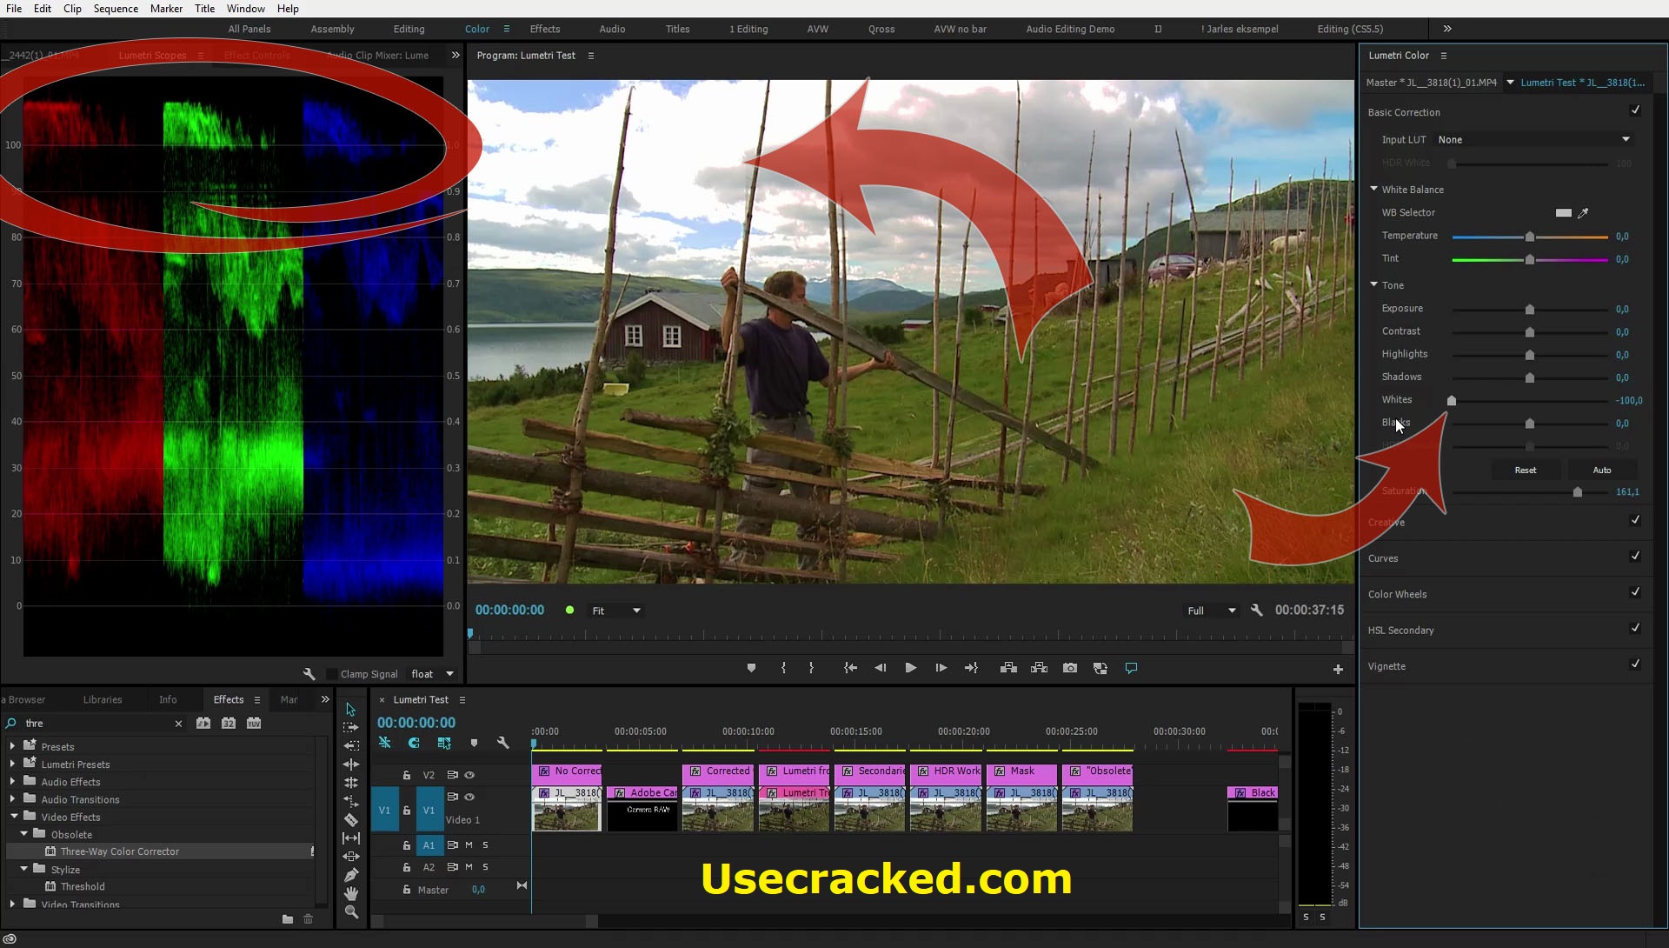Drag the Whites slider currently at -100
Image resolution: width=1669 pixels, height=948 pixels.
click(x=1451, y=399)
